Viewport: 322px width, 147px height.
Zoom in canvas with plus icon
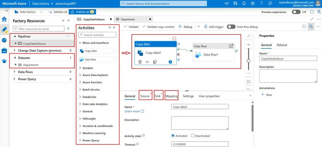coord(249,45)
